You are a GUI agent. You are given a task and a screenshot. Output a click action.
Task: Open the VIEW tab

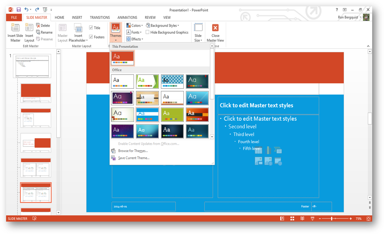(x=167, y=18)
